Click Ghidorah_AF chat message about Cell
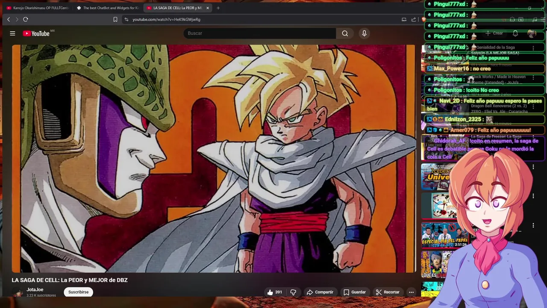 click(x=485, y=148)
